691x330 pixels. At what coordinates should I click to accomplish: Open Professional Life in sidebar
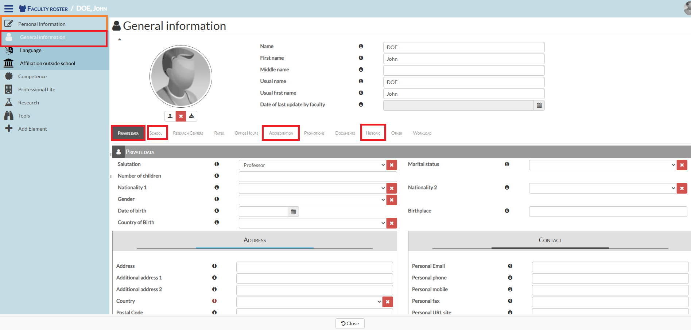(37, 90)
